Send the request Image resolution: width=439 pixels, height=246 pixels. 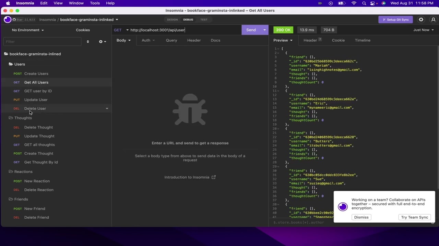point(251,30)
